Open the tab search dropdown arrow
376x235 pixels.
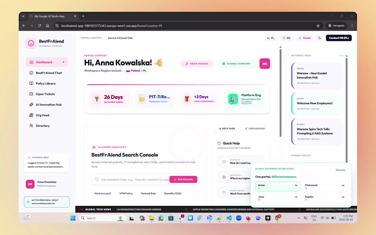tap(23, 16)
